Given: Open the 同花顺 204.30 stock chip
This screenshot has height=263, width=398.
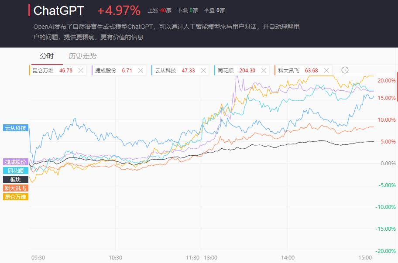Looking at the screenshot, I should point(237,71).
